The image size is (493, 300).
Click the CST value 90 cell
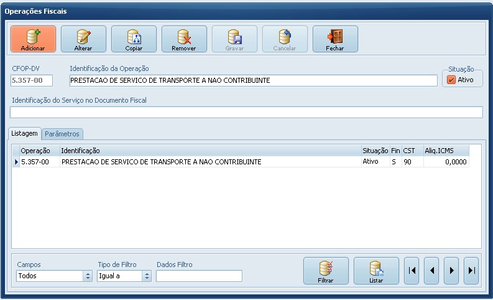point(413,162)
